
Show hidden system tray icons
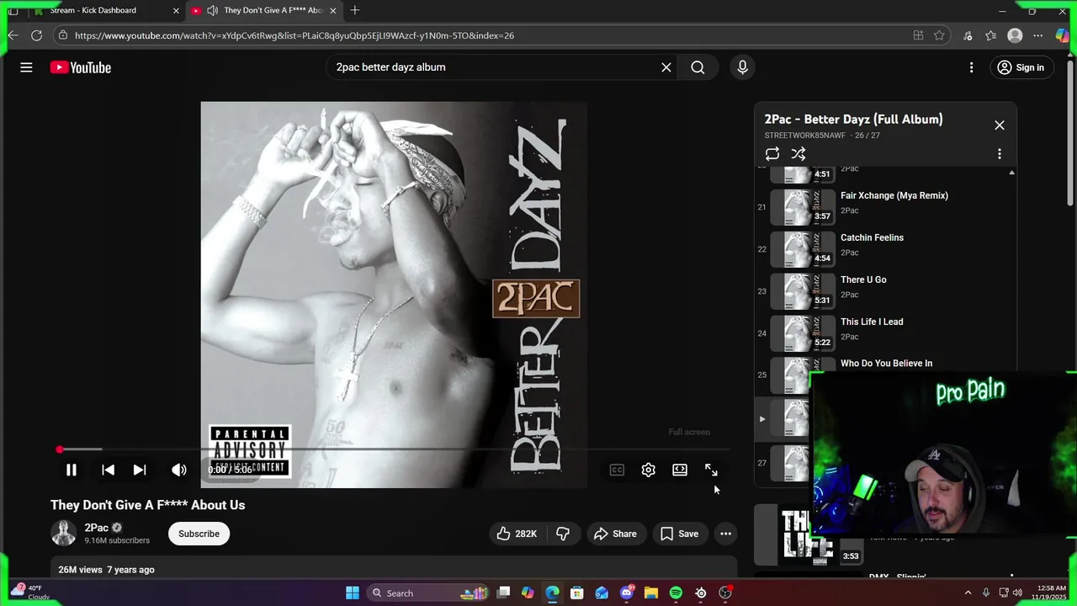pyautogui.click(x=968, y=593)
